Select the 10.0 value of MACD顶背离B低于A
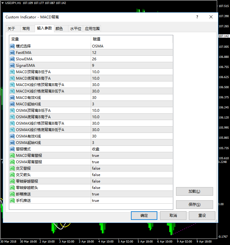The height and width of the screenshot is (245, 230). 132,72
